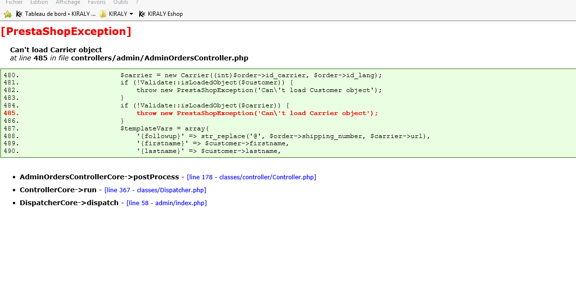Open the ? help menu
This screenshot has height=302, width=576.
coord(137,2)
